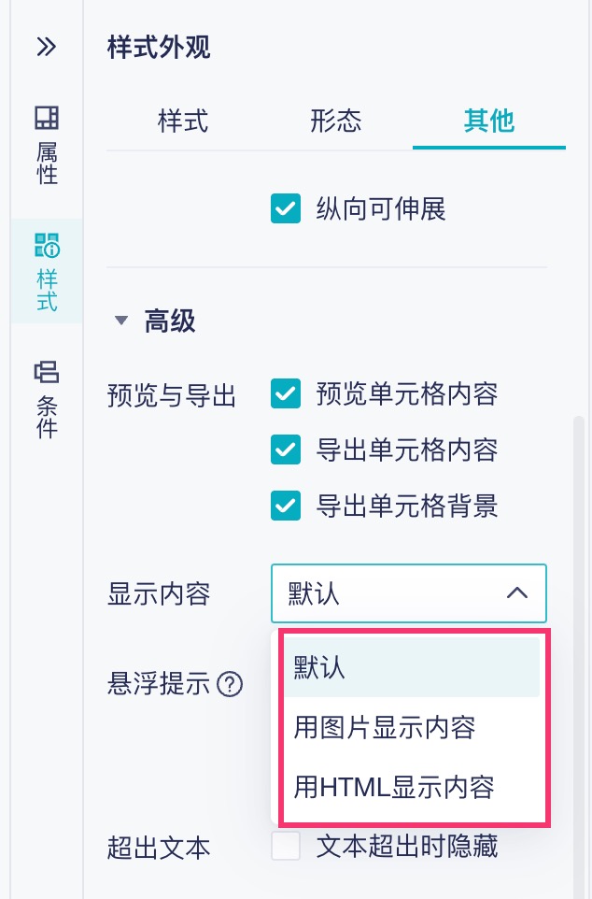Screen dimensions: 592x899
Task: Toggle the 纵向可伸展 checkbox
Action: click(285, 208)
